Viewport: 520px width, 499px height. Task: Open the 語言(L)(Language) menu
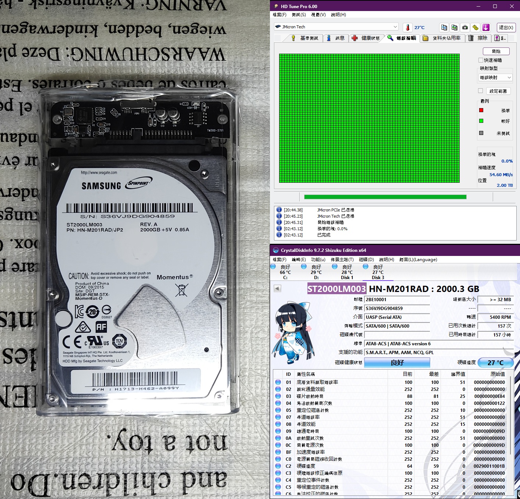click(418, 260)
